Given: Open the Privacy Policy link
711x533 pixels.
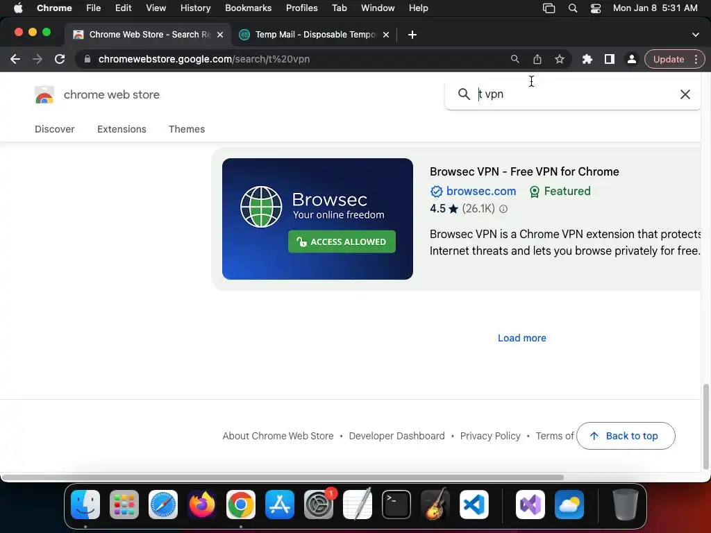Looking at the screenshot, I should click(x=490, y=436).
